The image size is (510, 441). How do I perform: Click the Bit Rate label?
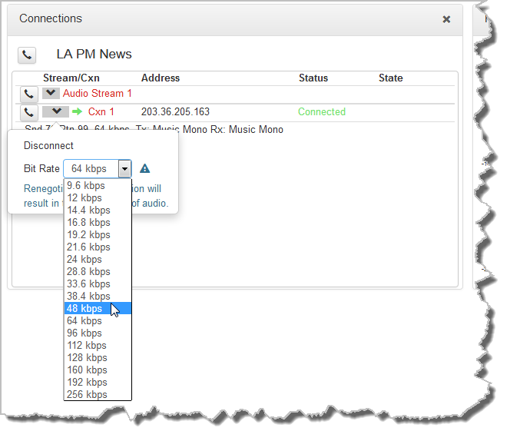[x=41, y=168]
